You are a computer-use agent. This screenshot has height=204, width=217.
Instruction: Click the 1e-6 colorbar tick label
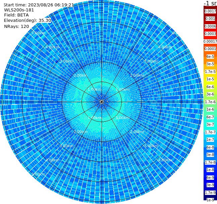[210, 109]
